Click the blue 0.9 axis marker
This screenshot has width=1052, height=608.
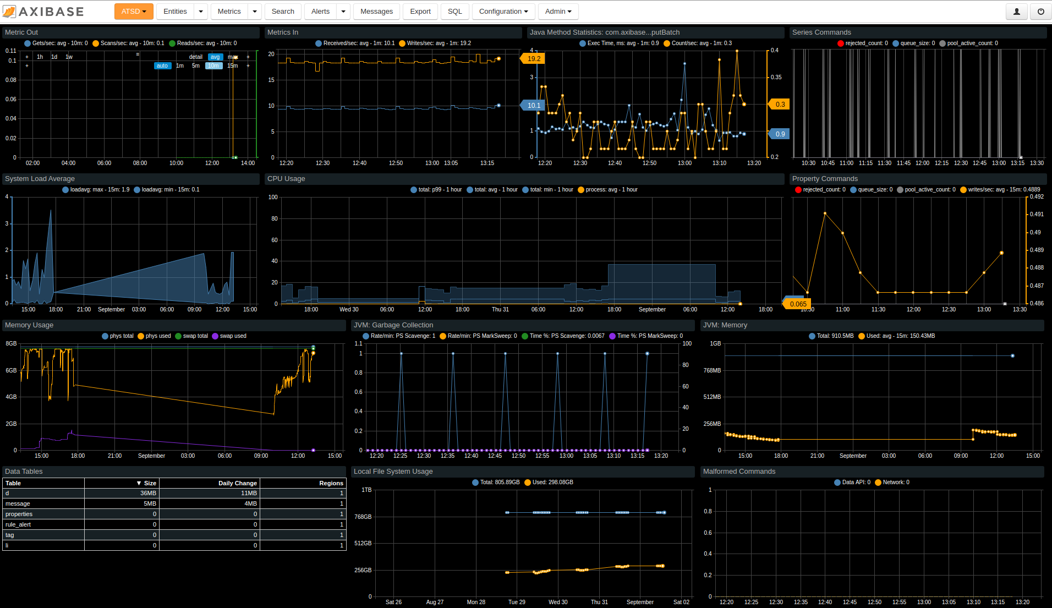click(x=779, y=134)
